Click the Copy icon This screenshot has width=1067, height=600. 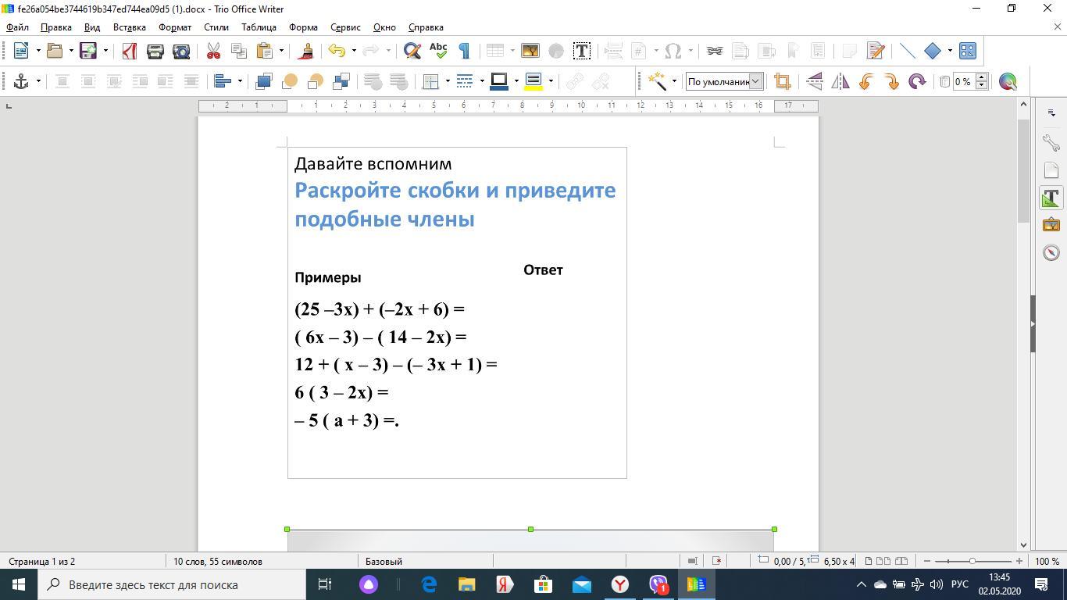click(x=239, y=51)
